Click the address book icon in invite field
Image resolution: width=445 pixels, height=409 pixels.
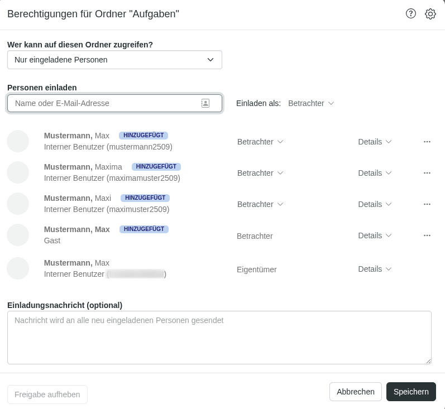[205, 103]
